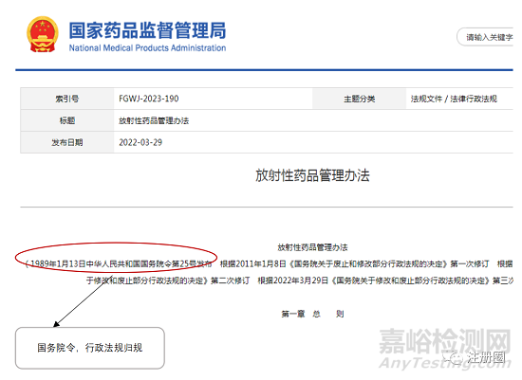Screen dimensions: 522x380
Task: Click the national emblem logo
Action: point(43,34)
